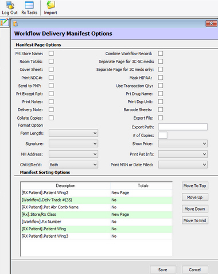Open the Form Length dropdown
Screen dimensions: 218x274
coord(73,133)
